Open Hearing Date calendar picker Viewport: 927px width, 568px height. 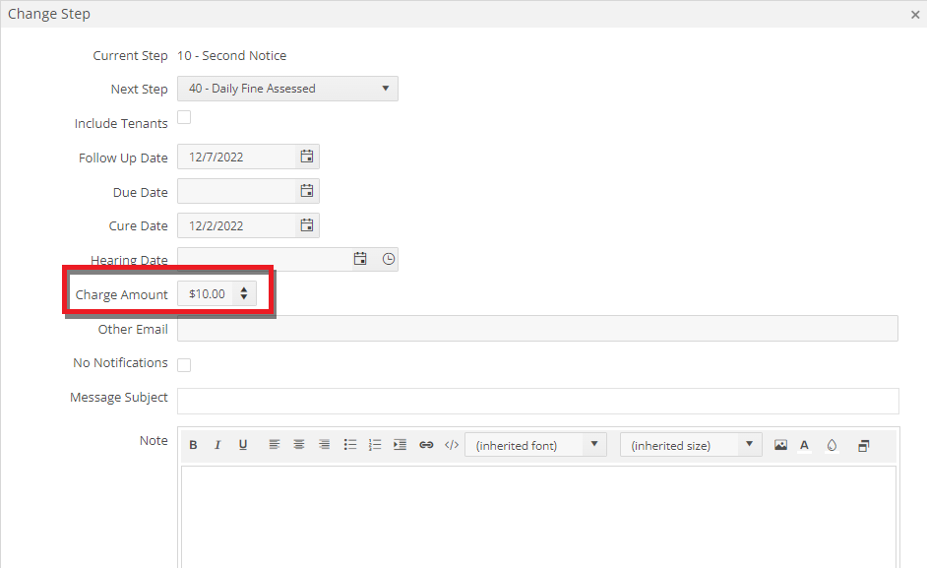(360, 259)
